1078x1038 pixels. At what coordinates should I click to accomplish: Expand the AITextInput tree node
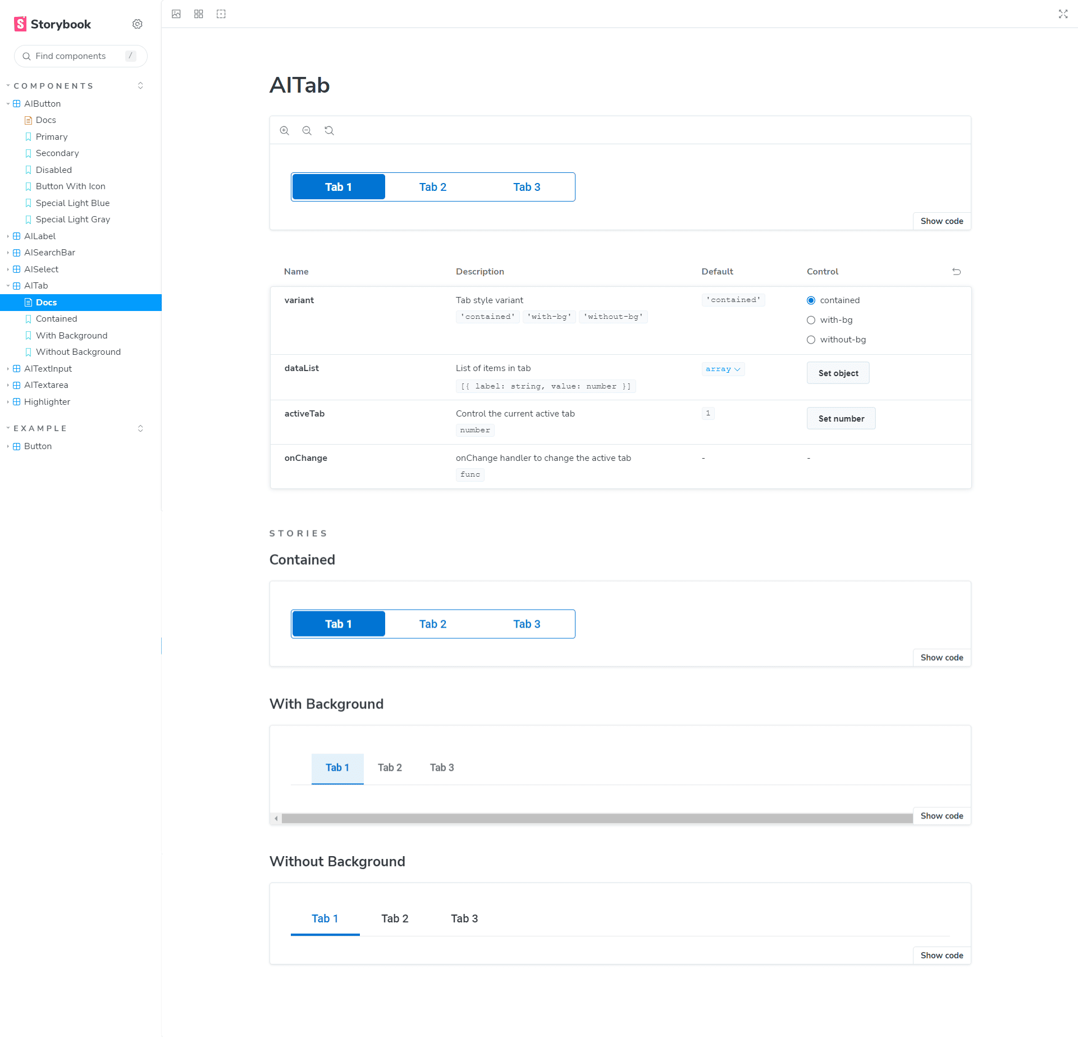(8, 369)
